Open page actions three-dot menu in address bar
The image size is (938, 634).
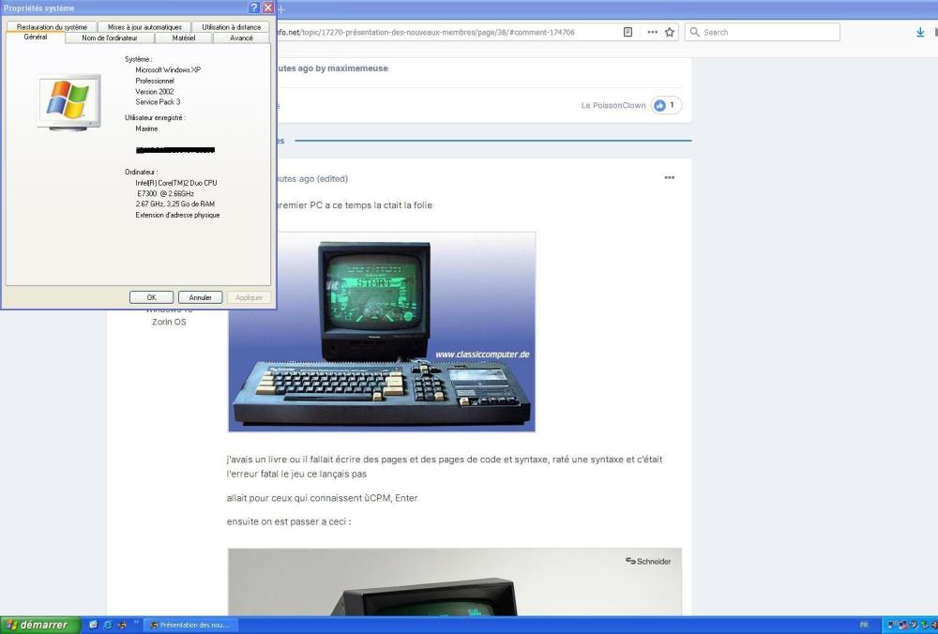click(652, 32)
